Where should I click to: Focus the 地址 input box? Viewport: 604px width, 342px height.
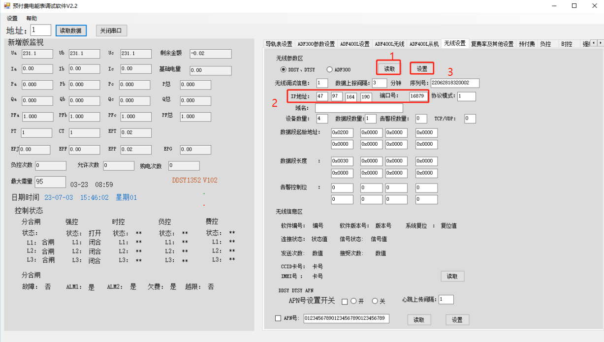pyautogui.click(x=41, y=31)
